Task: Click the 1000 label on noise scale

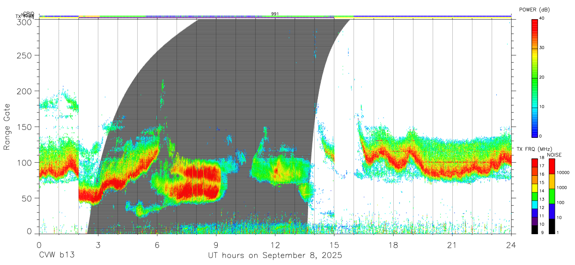Action: (561, 187)
